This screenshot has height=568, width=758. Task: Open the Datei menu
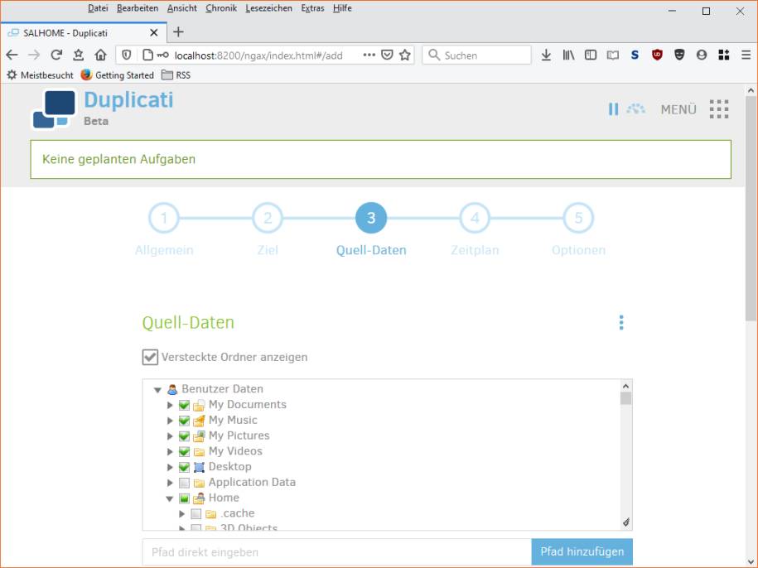point(98,8)
